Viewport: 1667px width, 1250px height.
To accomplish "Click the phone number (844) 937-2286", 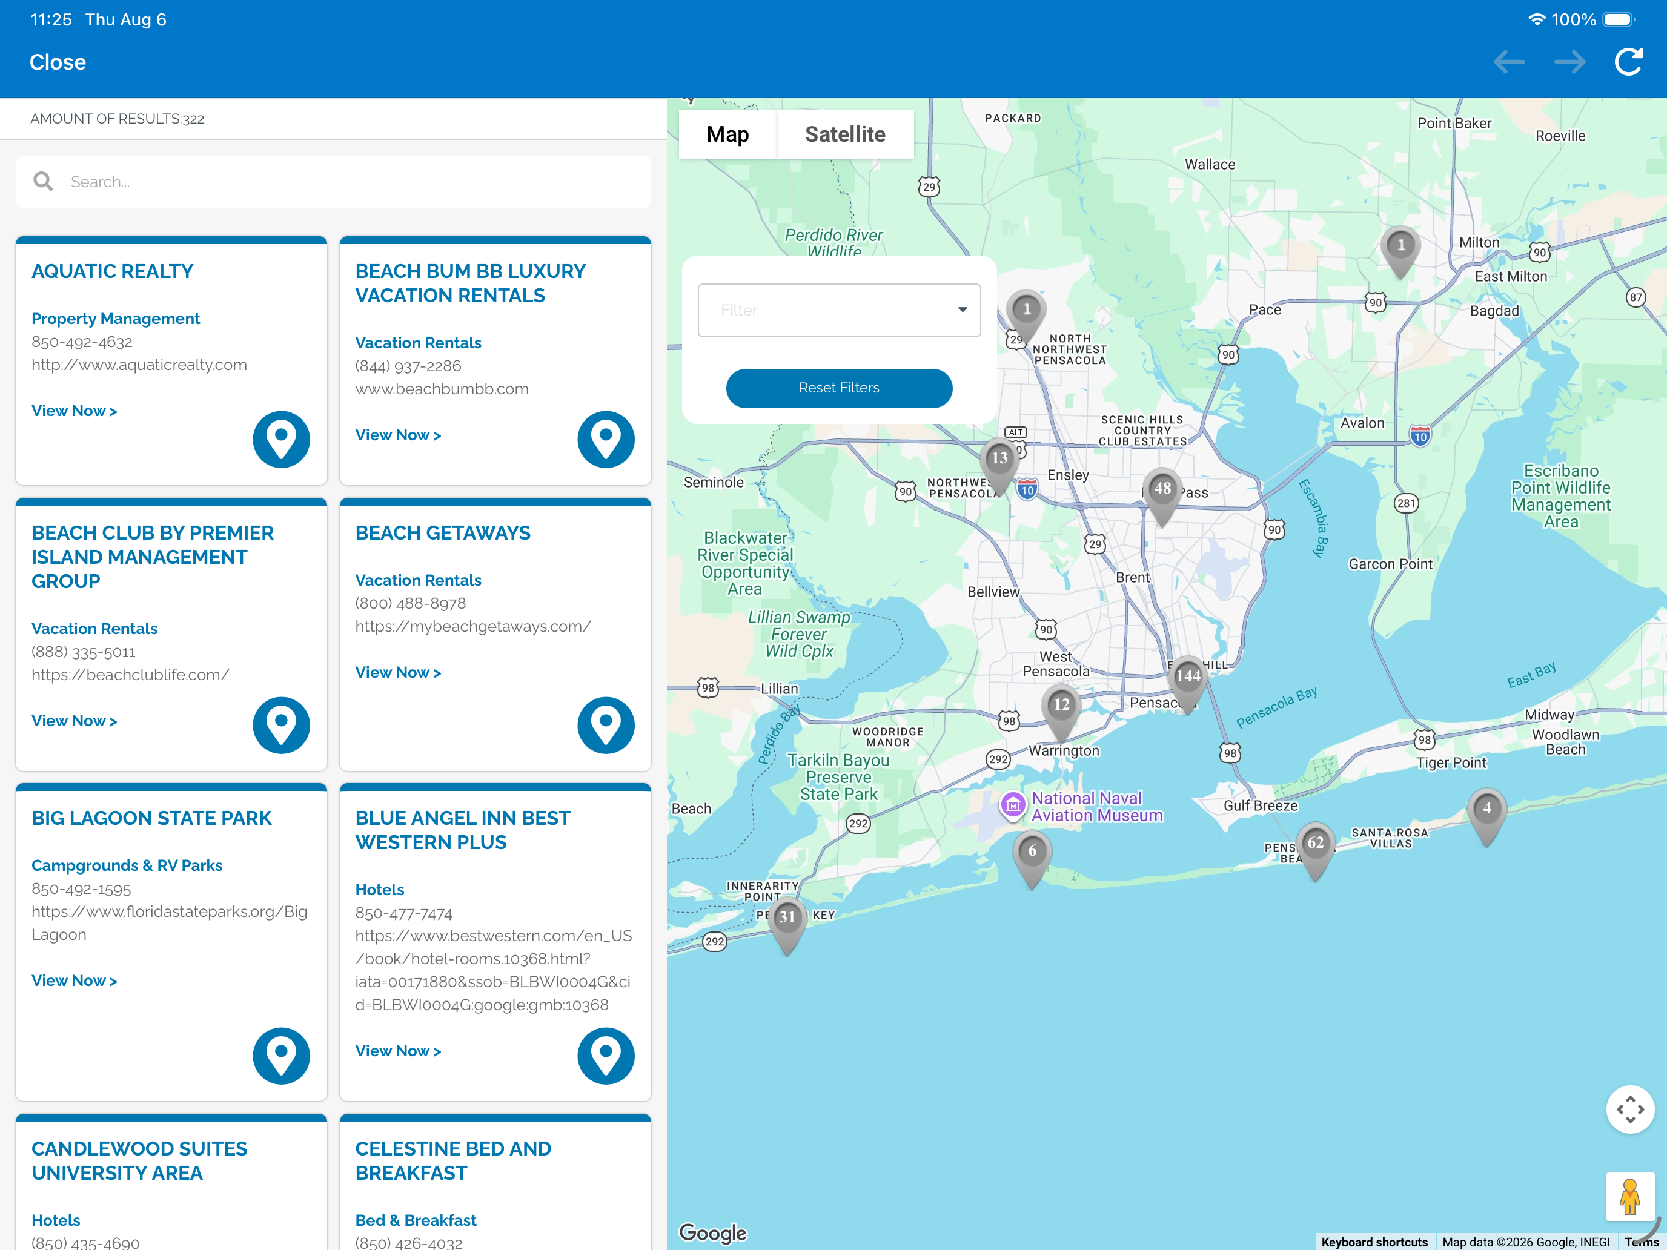I will click(408, 366).
